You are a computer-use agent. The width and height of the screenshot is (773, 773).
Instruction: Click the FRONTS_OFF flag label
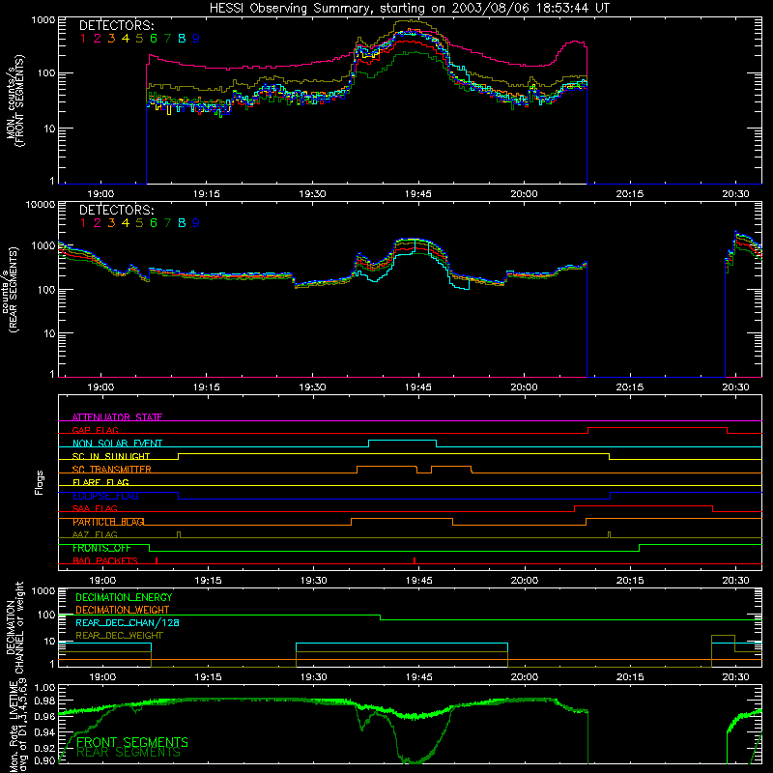(101, 548)
